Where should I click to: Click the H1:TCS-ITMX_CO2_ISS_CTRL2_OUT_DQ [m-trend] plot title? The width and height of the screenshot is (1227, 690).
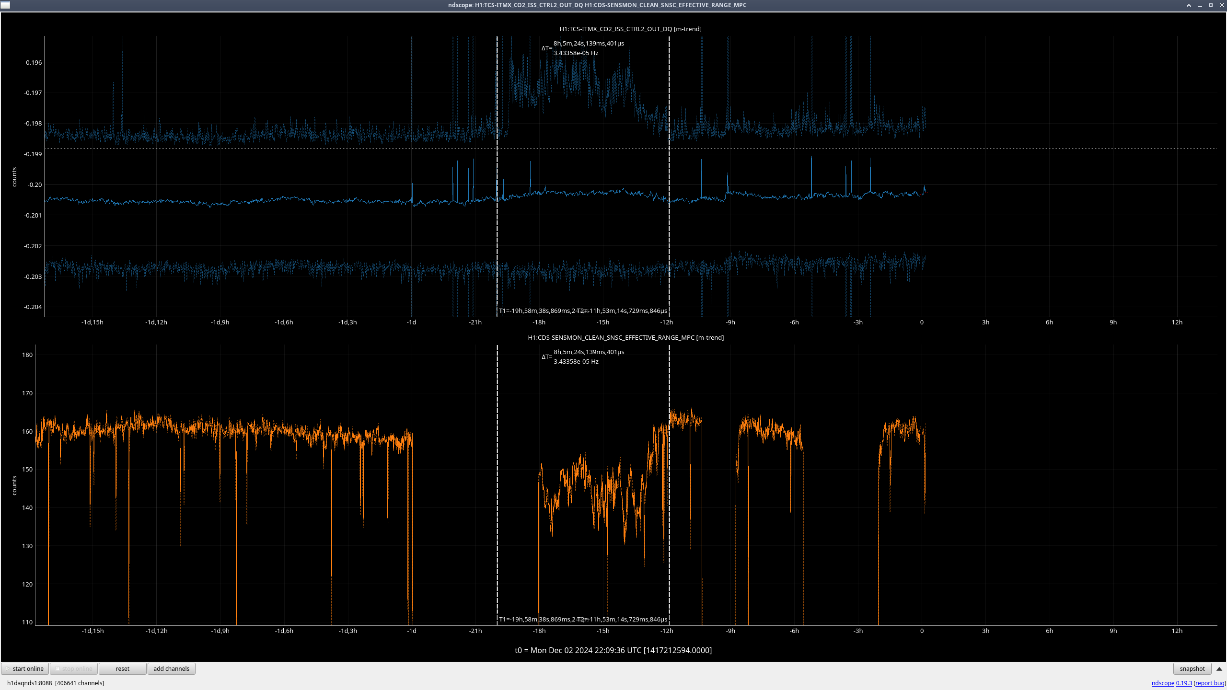pyautogui.click(x=630, y=29)
